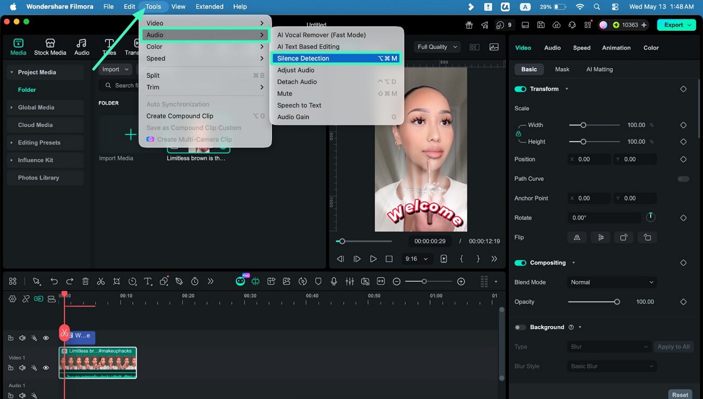
Task: Step to previous frame in preview
Action: click(x=340, y=259)
